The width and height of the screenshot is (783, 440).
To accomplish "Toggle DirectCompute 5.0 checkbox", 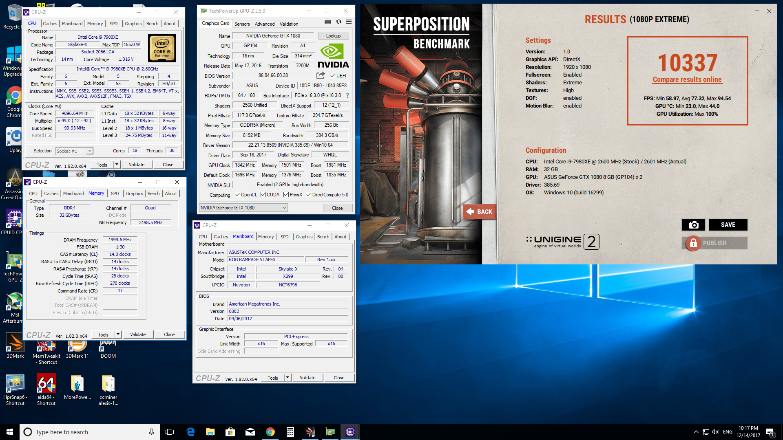I will (309, 195).
